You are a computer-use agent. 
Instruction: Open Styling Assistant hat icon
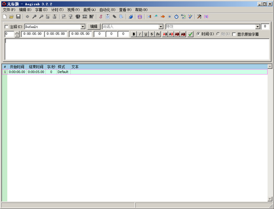click(x=156, y=16)
